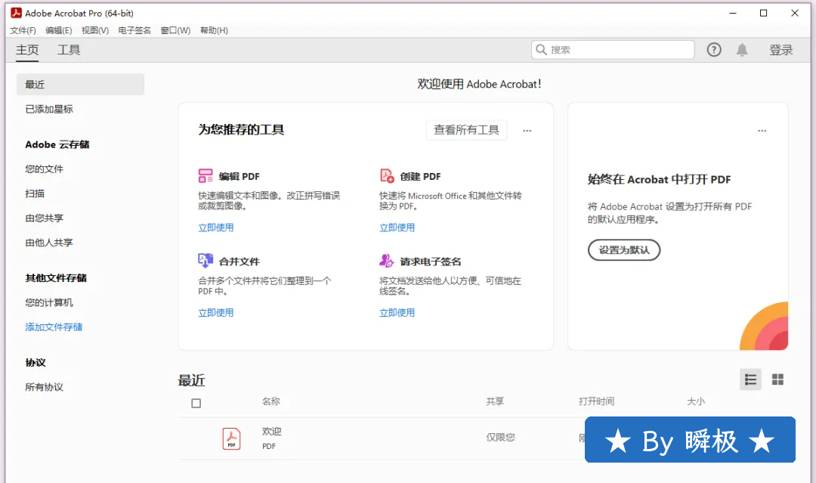Open the more options menu for recommended tools
The height and width of the screenshot is (483, 816).
527,130
